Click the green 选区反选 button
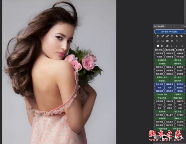This screenshot has height=144, width=186. pyautogui.click(x=178, y=112)
